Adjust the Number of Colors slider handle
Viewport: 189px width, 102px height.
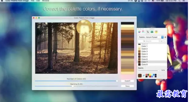pos(117,81)
